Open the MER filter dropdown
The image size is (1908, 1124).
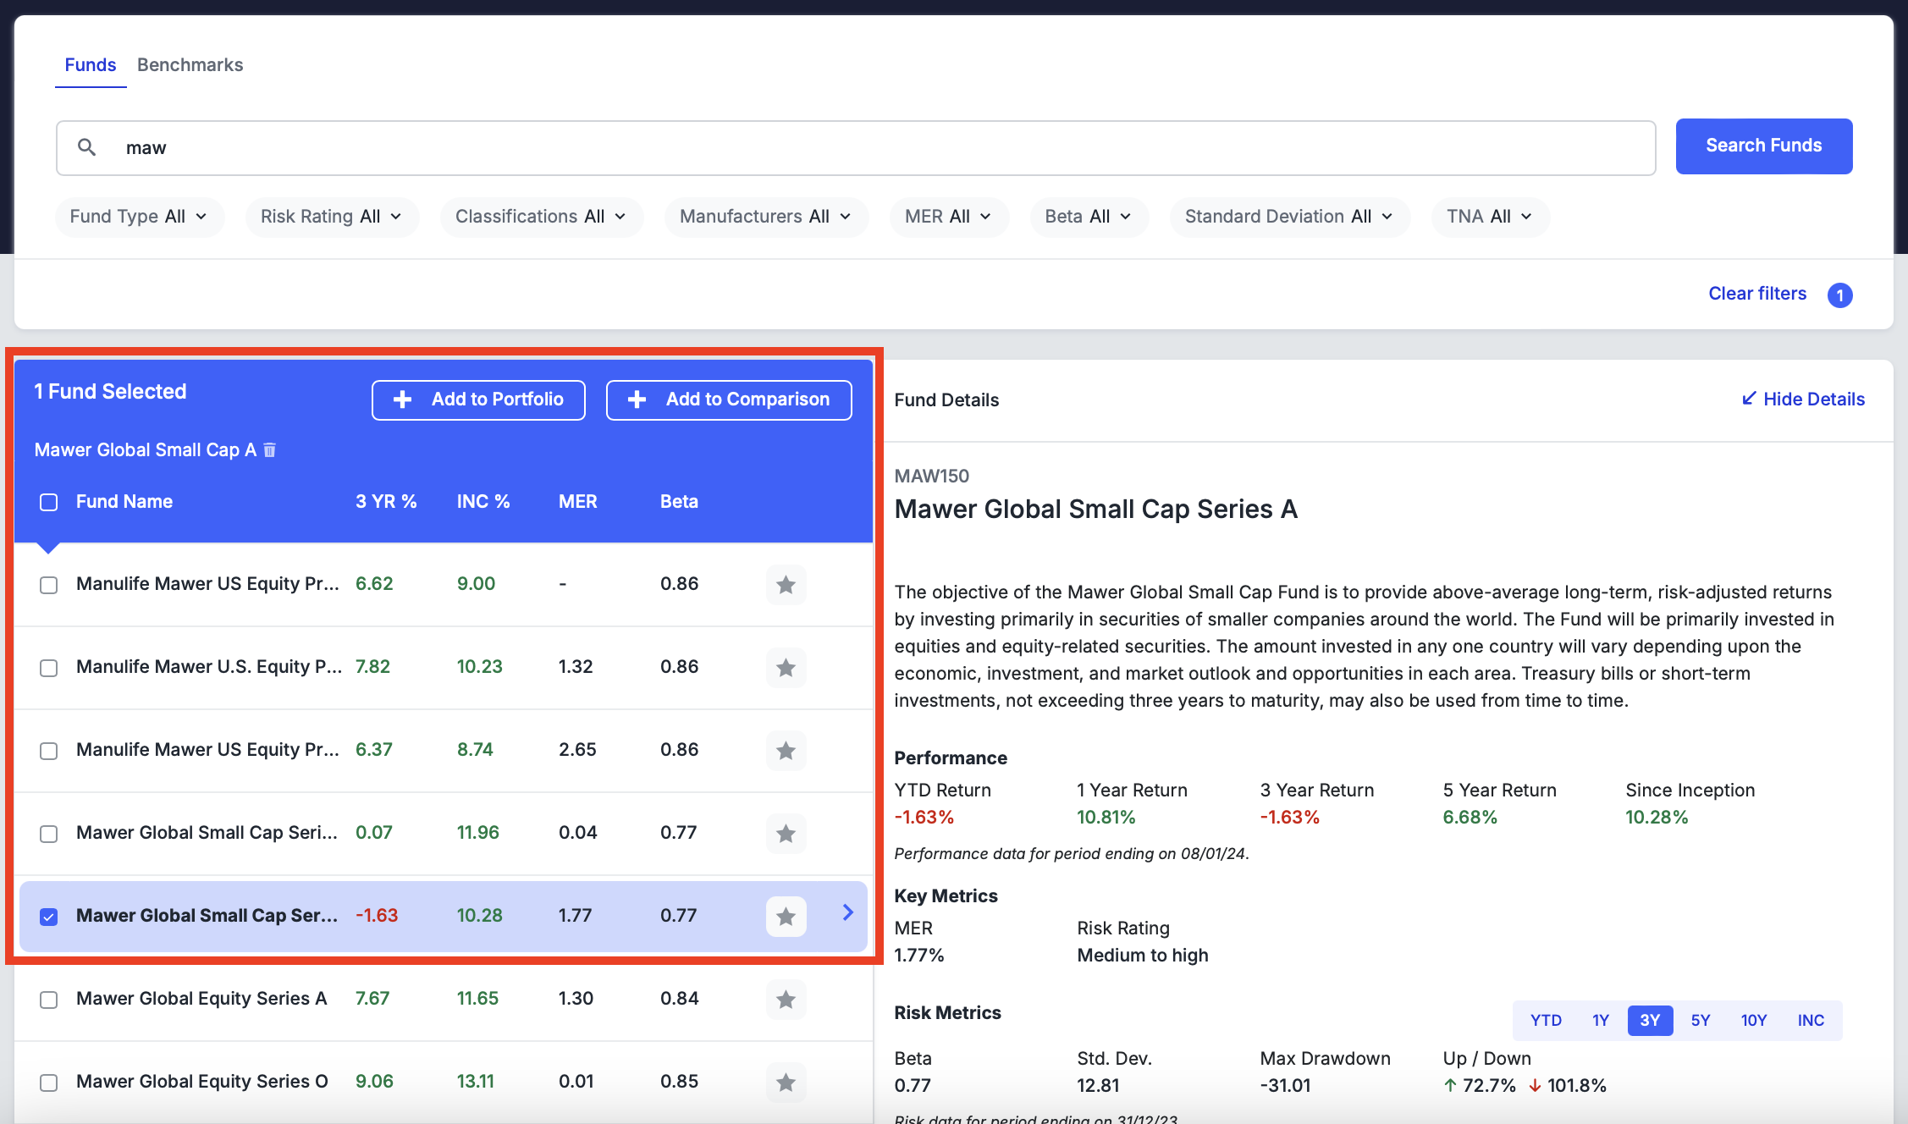[949, 217]
